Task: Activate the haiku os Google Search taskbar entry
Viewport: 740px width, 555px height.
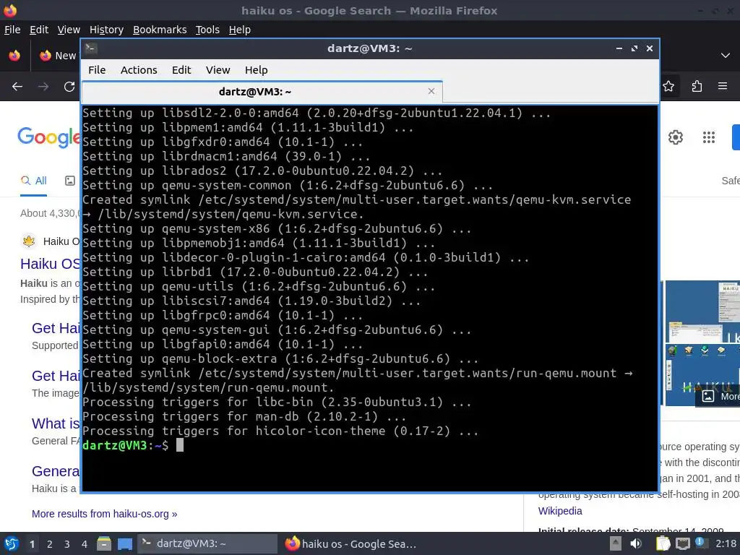Action: click(x=351, y=544)
